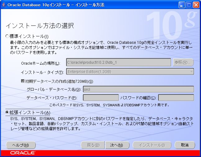Click the グローバル・データベース名 label

tap(54, 89)
